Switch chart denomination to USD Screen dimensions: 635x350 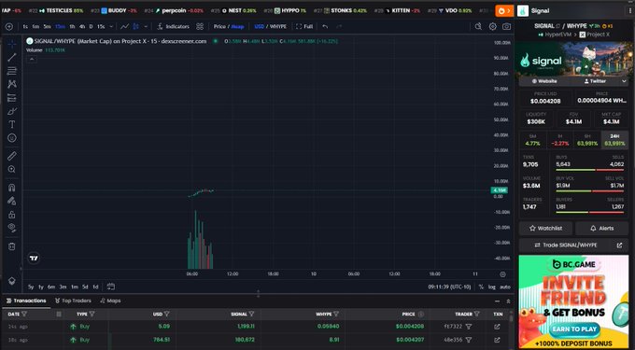[x=260, y=27]
